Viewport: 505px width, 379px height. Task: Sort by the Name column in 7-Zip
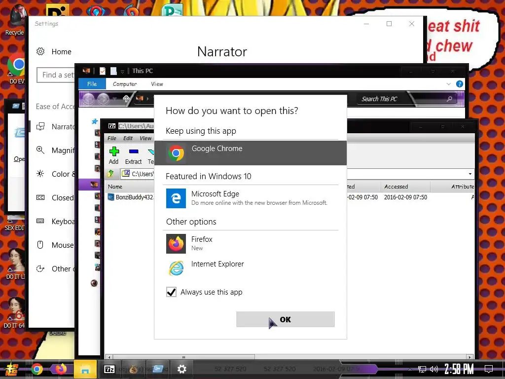point(115,187)
